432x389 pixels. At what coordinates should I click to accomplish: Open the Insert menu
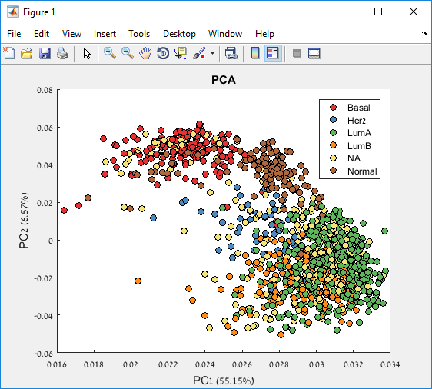tap(105, 34)
